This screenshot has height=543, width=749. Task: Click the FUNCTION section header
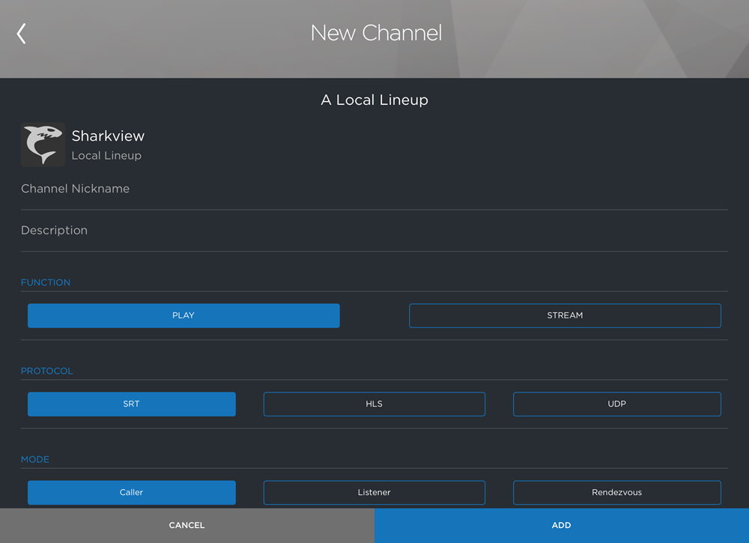pyautogui.click(x=46, y=282)
